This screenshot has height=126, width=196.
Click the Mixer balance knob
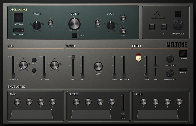click(75, 24)
